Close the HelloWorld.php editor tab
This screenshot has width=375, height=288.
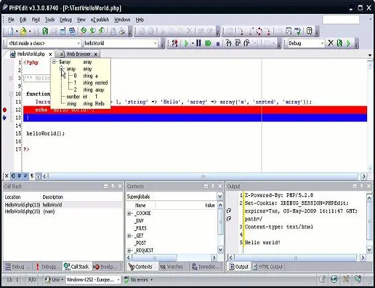(x=50, y=54)
